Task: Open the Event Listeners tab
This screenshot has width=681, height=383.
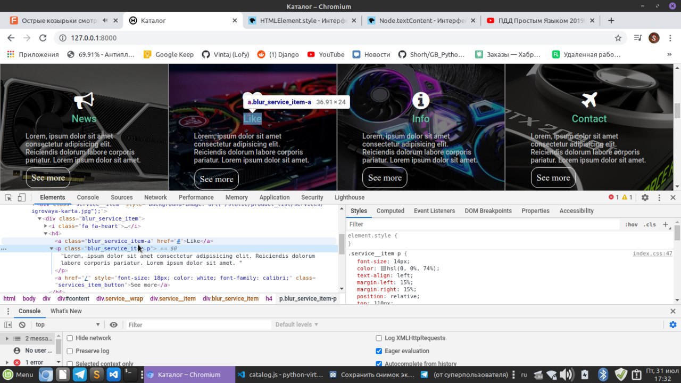Action: [435, 211]
